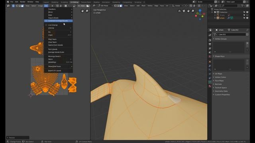Open the File menu in top bar

coord(12,2)
